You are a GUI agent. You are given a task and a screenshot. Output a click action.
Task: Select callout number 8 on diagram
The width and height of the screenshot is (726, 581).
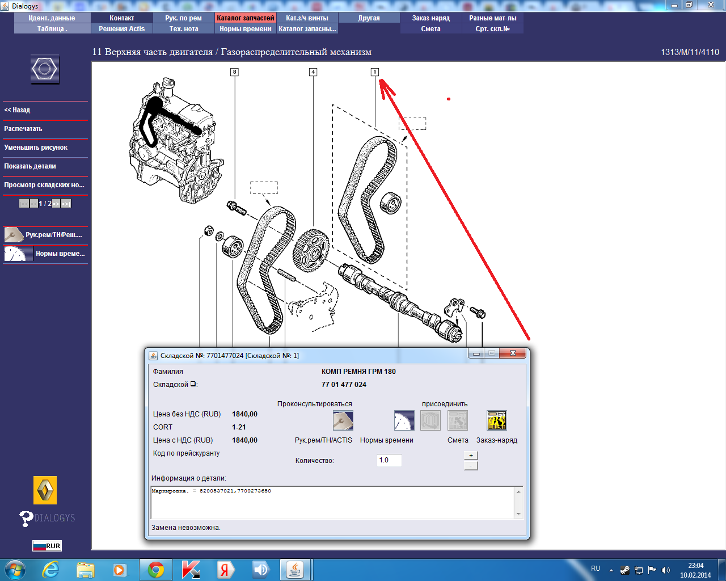(x=234, y=72)
